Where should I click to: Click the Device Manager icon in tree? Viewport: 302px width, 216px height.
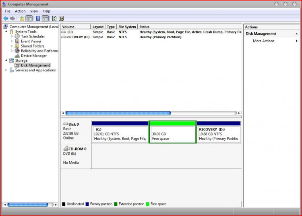click(17, 56)
